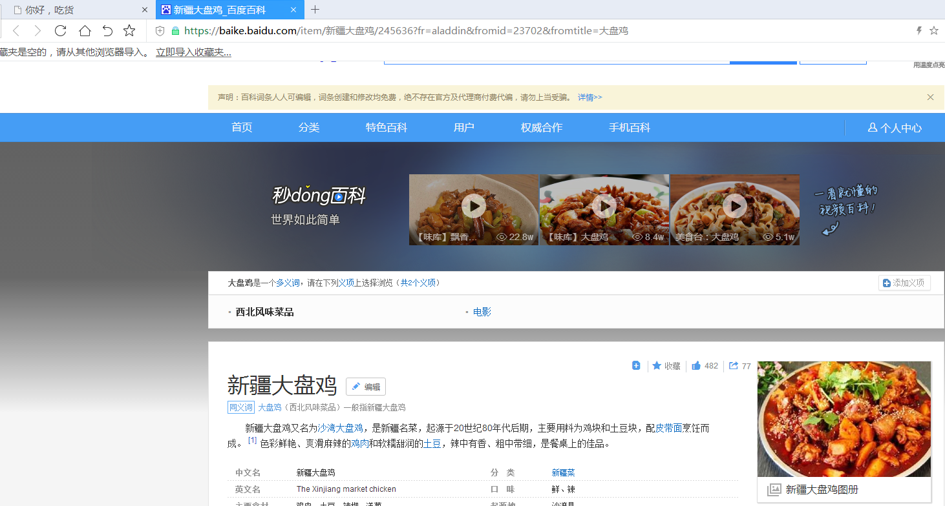945x506 pixels.
Task: Click the [1] reference footnote
Action: pyautogui.click(x=252, y=441)
